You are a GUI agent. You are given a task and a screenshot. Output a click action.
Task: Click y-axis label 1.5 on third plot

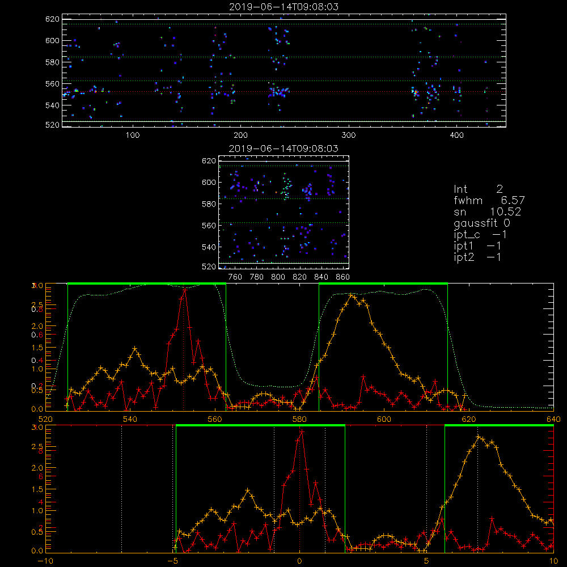pyautogui.click(x=37, y=348)
